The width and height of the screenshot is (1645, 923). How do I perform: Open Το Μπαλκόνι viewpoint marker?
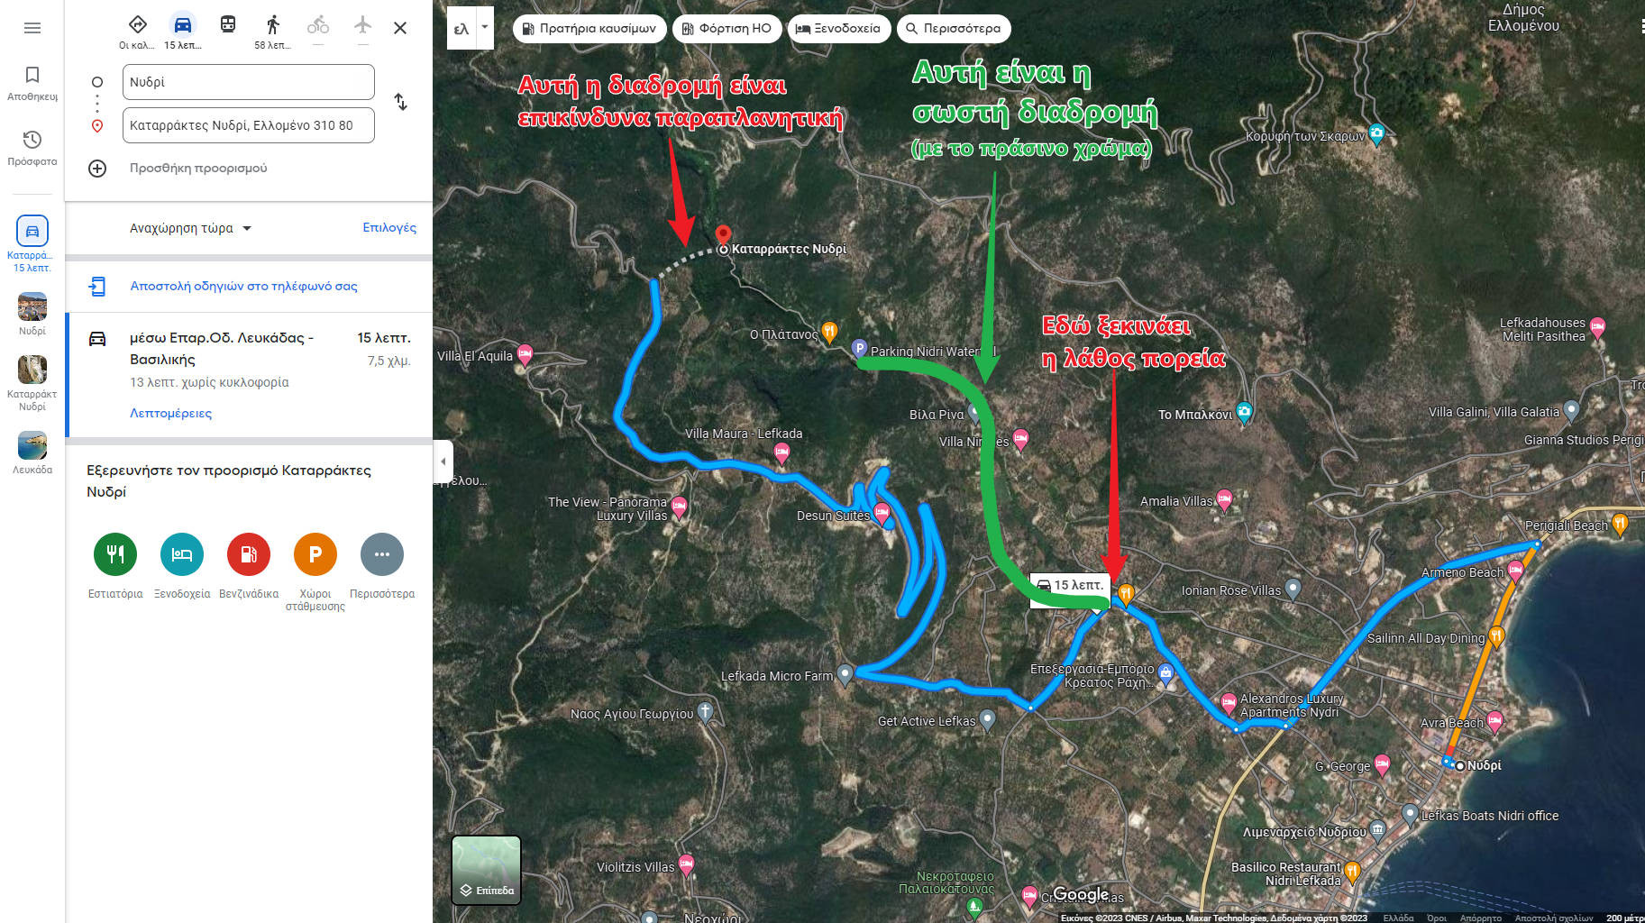(x=1245, y=412)
